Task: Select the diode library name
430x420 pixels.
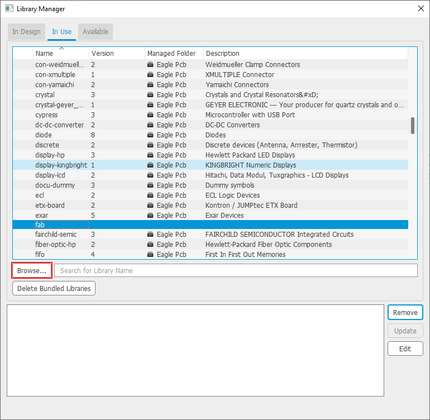Action: [x=44, y=135]
